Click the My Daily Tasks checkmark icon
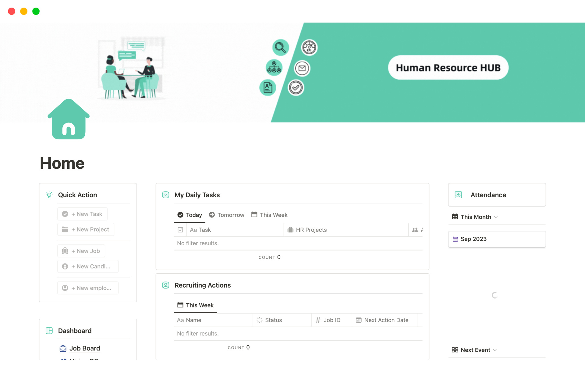 coord(165,195)
